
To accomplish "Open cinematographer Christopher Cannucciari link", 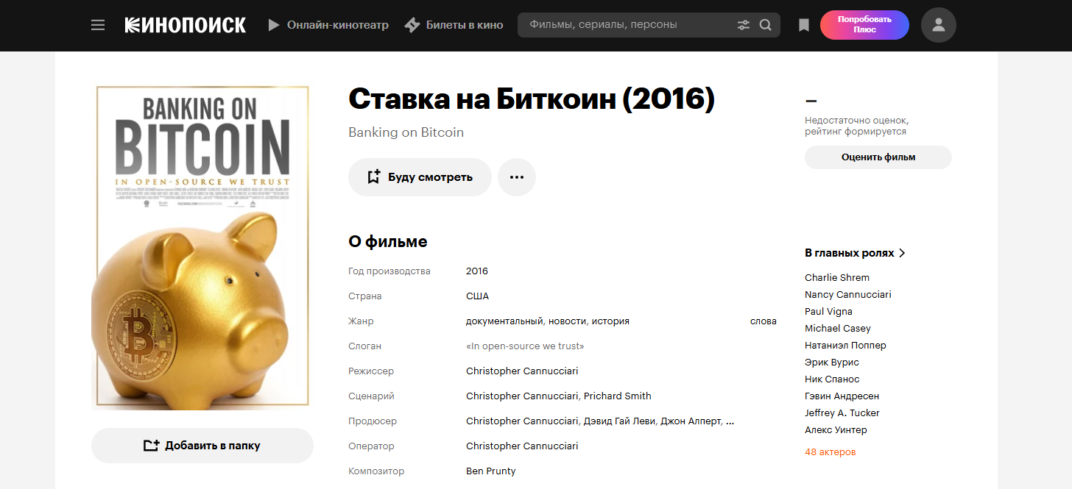I will coord(522,446).
